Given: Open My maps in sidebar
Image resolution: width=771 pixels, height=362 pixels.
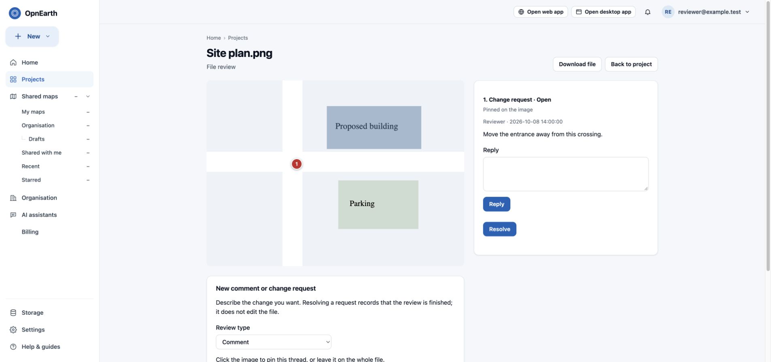Looking at the screenshot, I should tap(33, 112).
